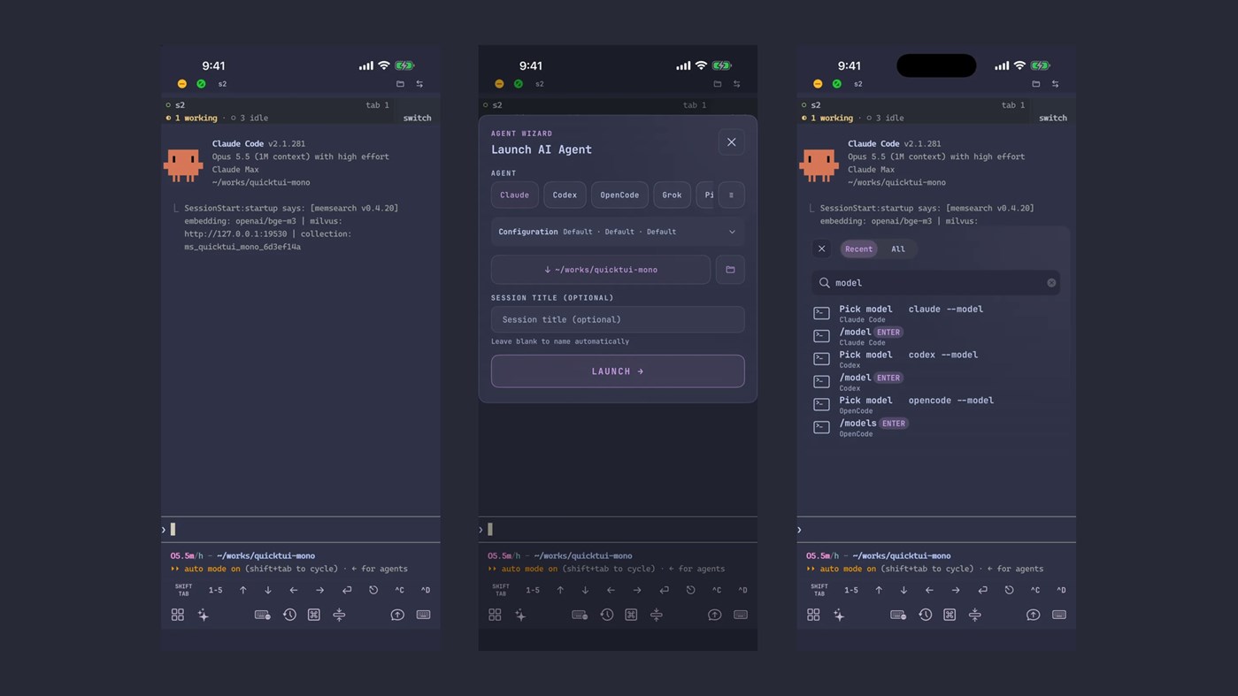The height and width of the screenshot is (696, 1238).
Task: Open the ~/works/quicktui-mono directory picker
Action: point(601,270)
